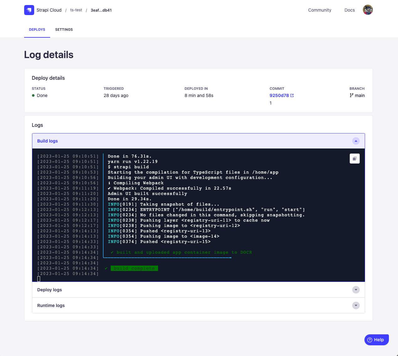Click the git branch icon next to main
The width and height of the screenshot is (398, 356).
pyautogui.click(x=352, y=95)
